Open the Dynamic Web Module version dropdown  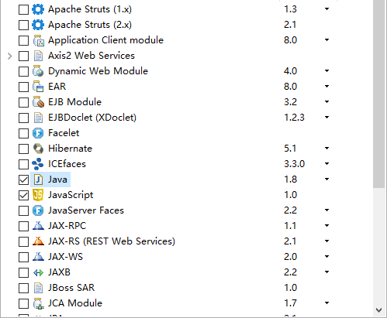[327, 71]
